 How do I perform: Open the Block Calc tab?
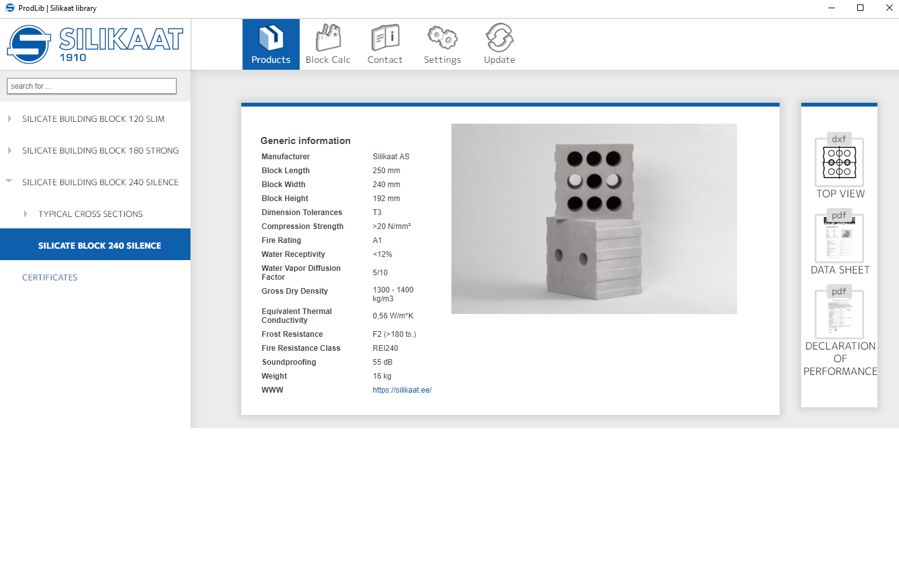(328, 44)
